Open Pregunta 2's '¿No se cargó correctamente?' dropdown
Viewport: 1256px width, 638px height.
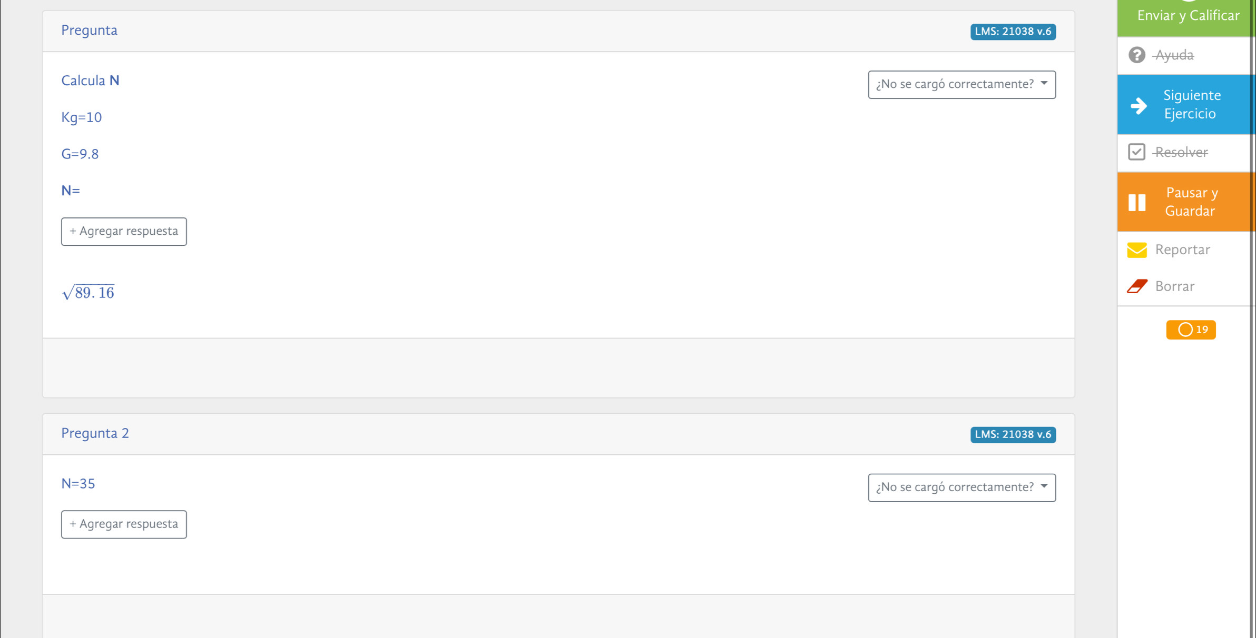coord(961,488)
